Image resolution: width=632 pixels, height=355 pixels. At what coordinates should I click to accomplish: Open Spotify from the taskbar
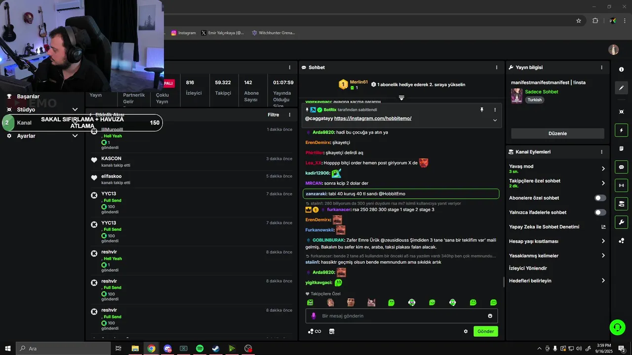point(199,349)
